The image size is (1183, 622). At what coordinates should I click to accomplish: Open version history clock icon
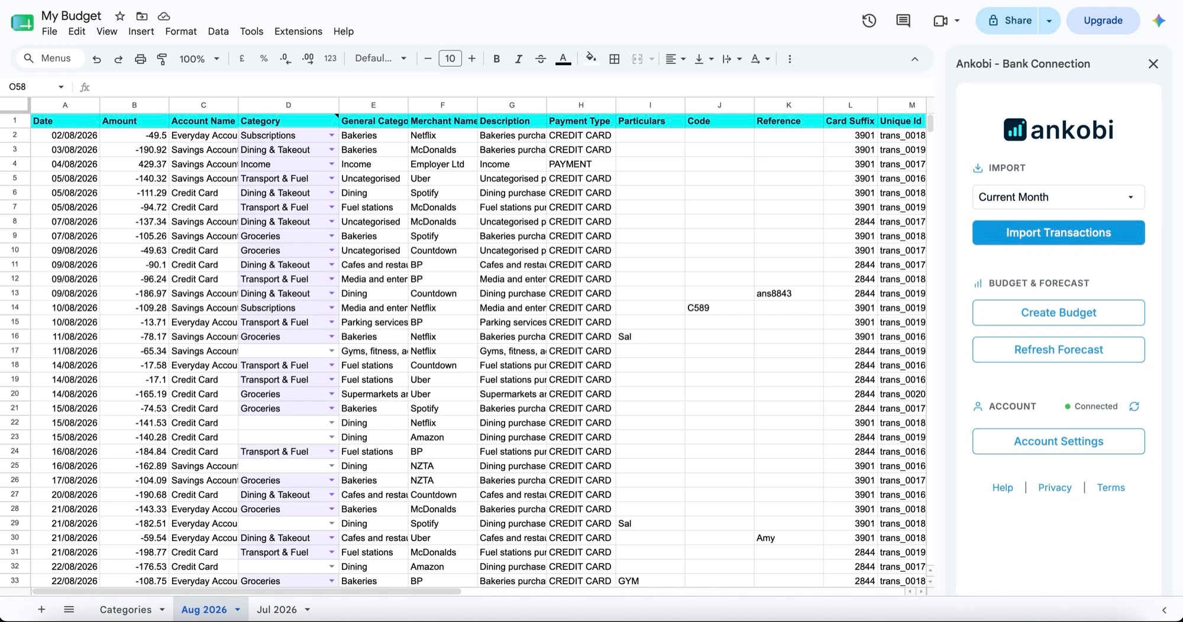click(x=869, y=21)
